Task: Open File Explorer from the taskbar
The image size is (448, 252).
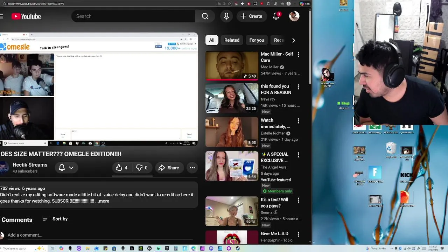Action: click(87, 248)
